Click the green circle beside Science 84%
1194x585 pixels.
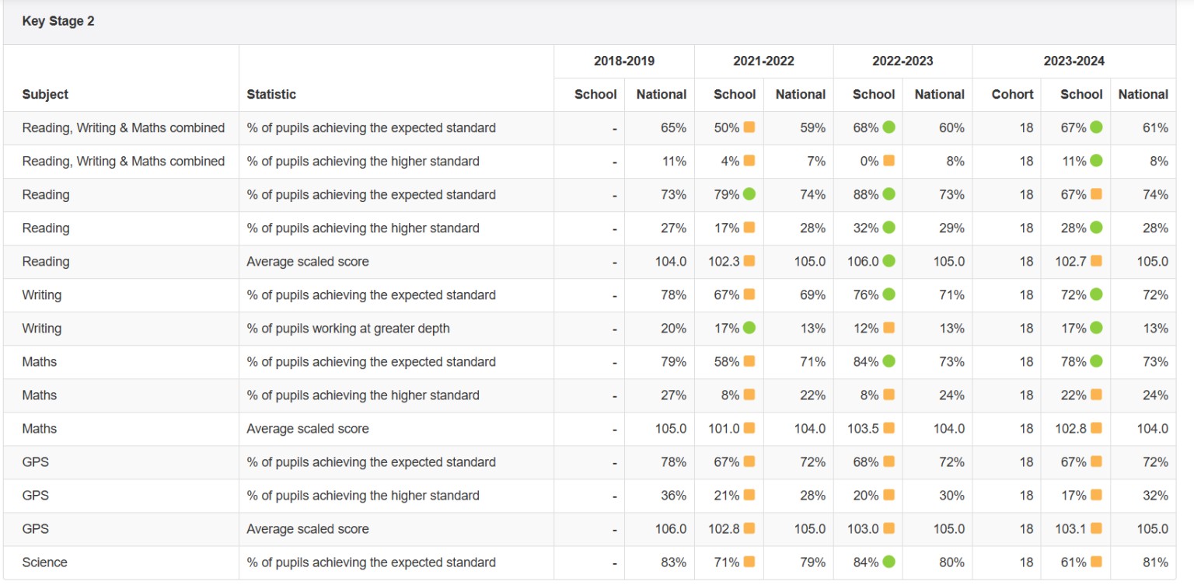tap(889, 562)
